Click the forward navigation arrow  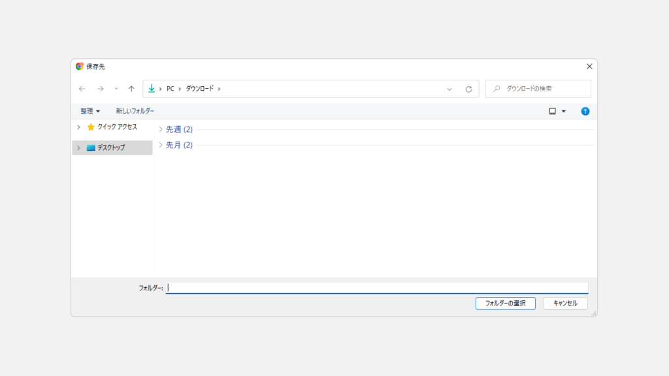[100, 89]
